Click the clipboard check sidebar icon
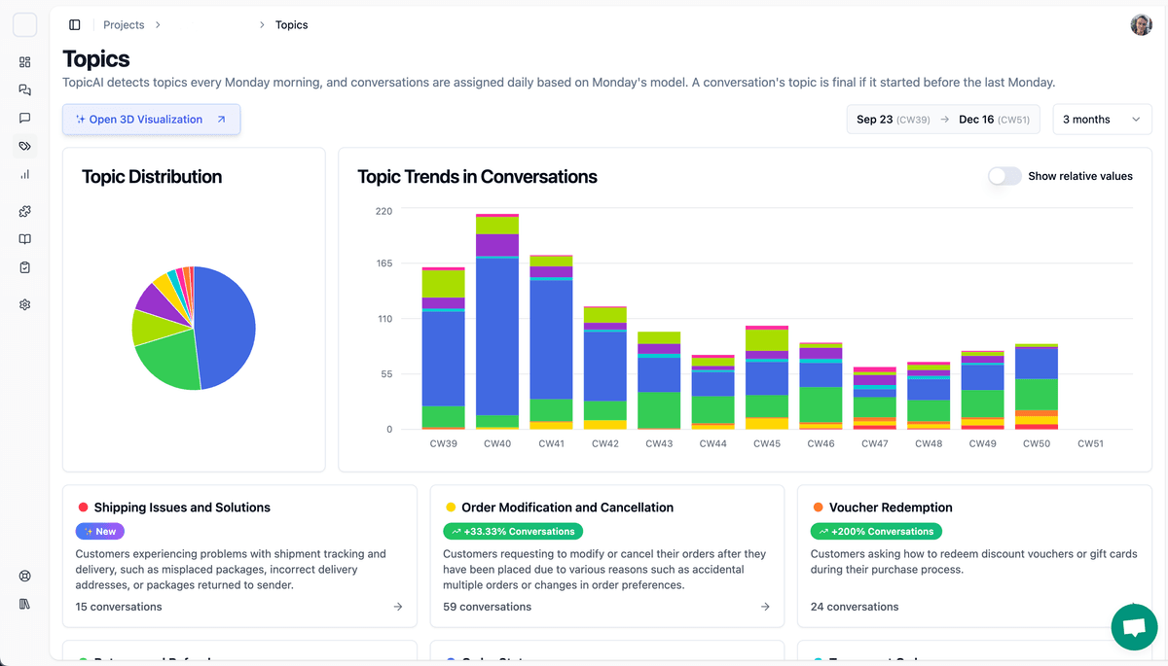This screenshot has height=666, width=1168. point(25,267)
